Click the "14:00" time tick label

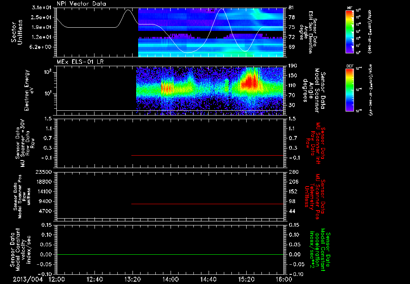click(171, 280)
